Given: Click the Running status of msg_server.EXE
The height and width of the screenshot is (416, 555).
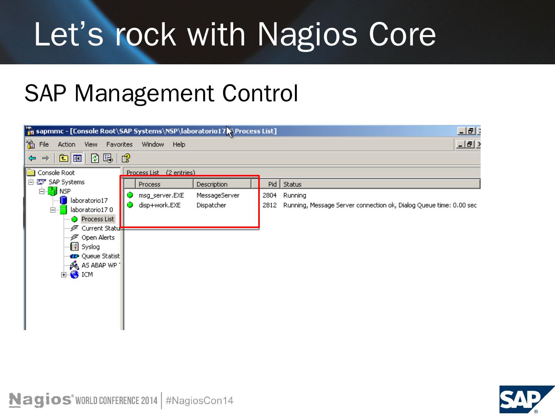Looking at the screenshot, I should tap(294, 195).
